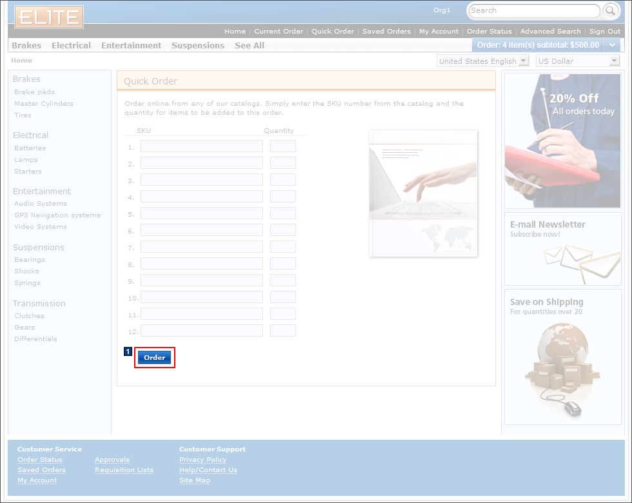
Task: Click the Quantity field in row 1
Action: pyautogui.click(x=283, y=146)
